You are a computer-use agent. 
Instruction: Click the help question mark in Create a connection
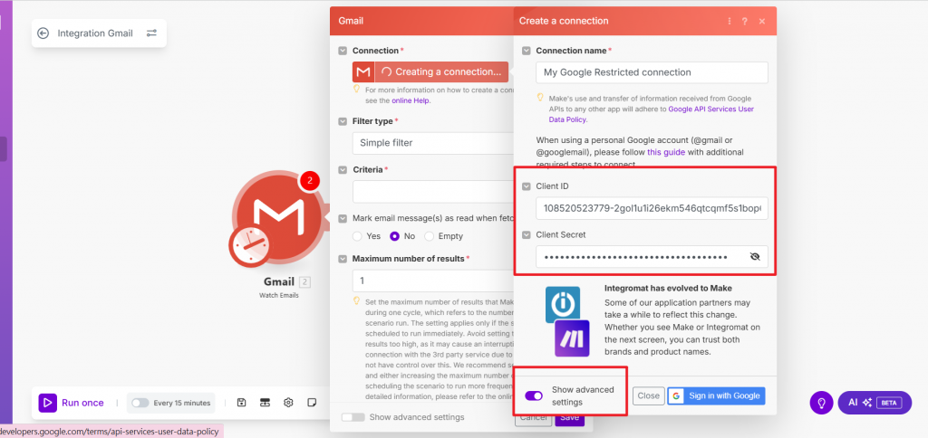point(745,21)
